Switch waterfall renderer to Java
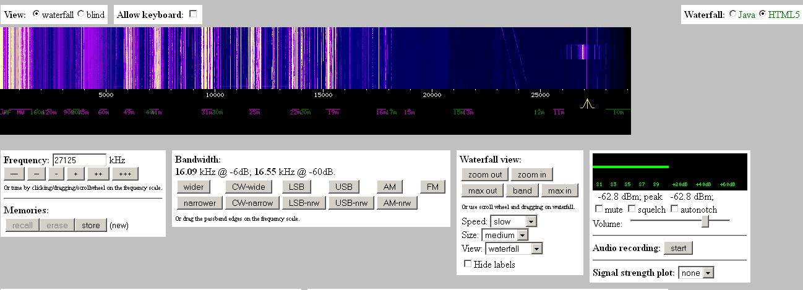The width and height of the screenshot is (803, 290). pos(733,14)
